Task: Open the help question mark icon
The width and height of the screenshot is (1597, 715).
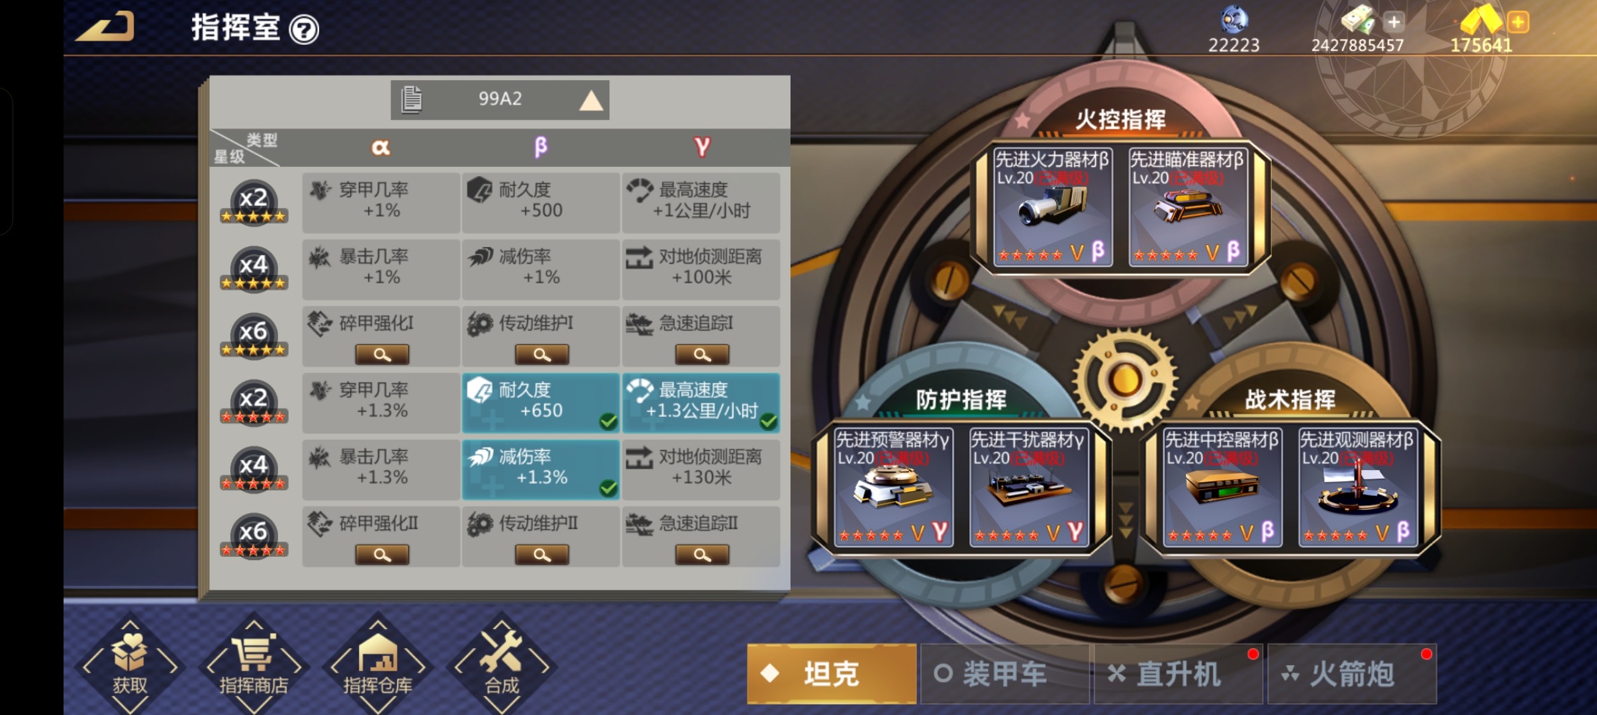Action: pos(305,30)
